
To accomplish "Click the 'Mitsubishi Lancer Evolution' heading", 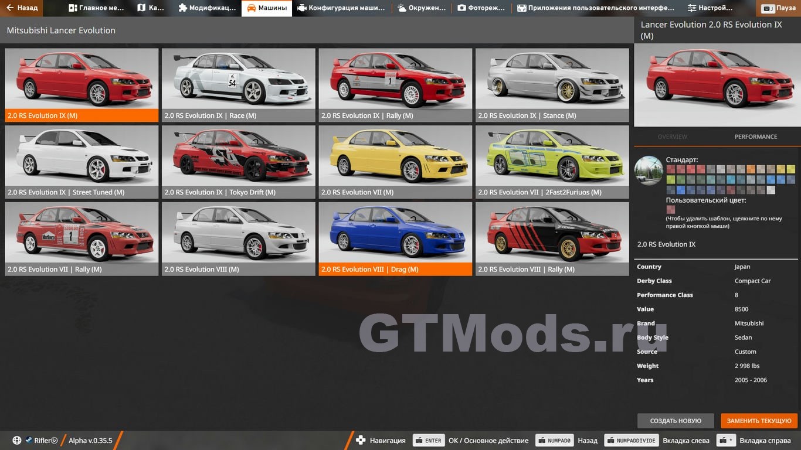I will tap(61, 30).
